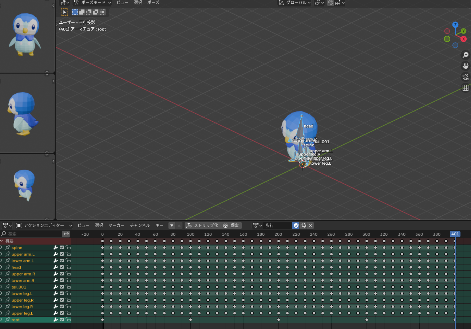Click the channel search field
471x329 pixels.
[x=33, y=234]
